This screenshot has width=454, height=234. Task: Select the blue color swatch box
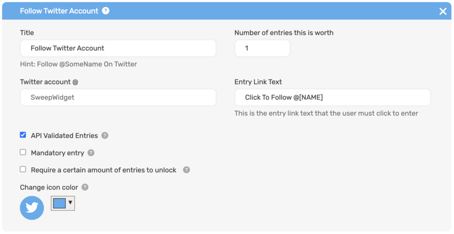click(59, 203)
